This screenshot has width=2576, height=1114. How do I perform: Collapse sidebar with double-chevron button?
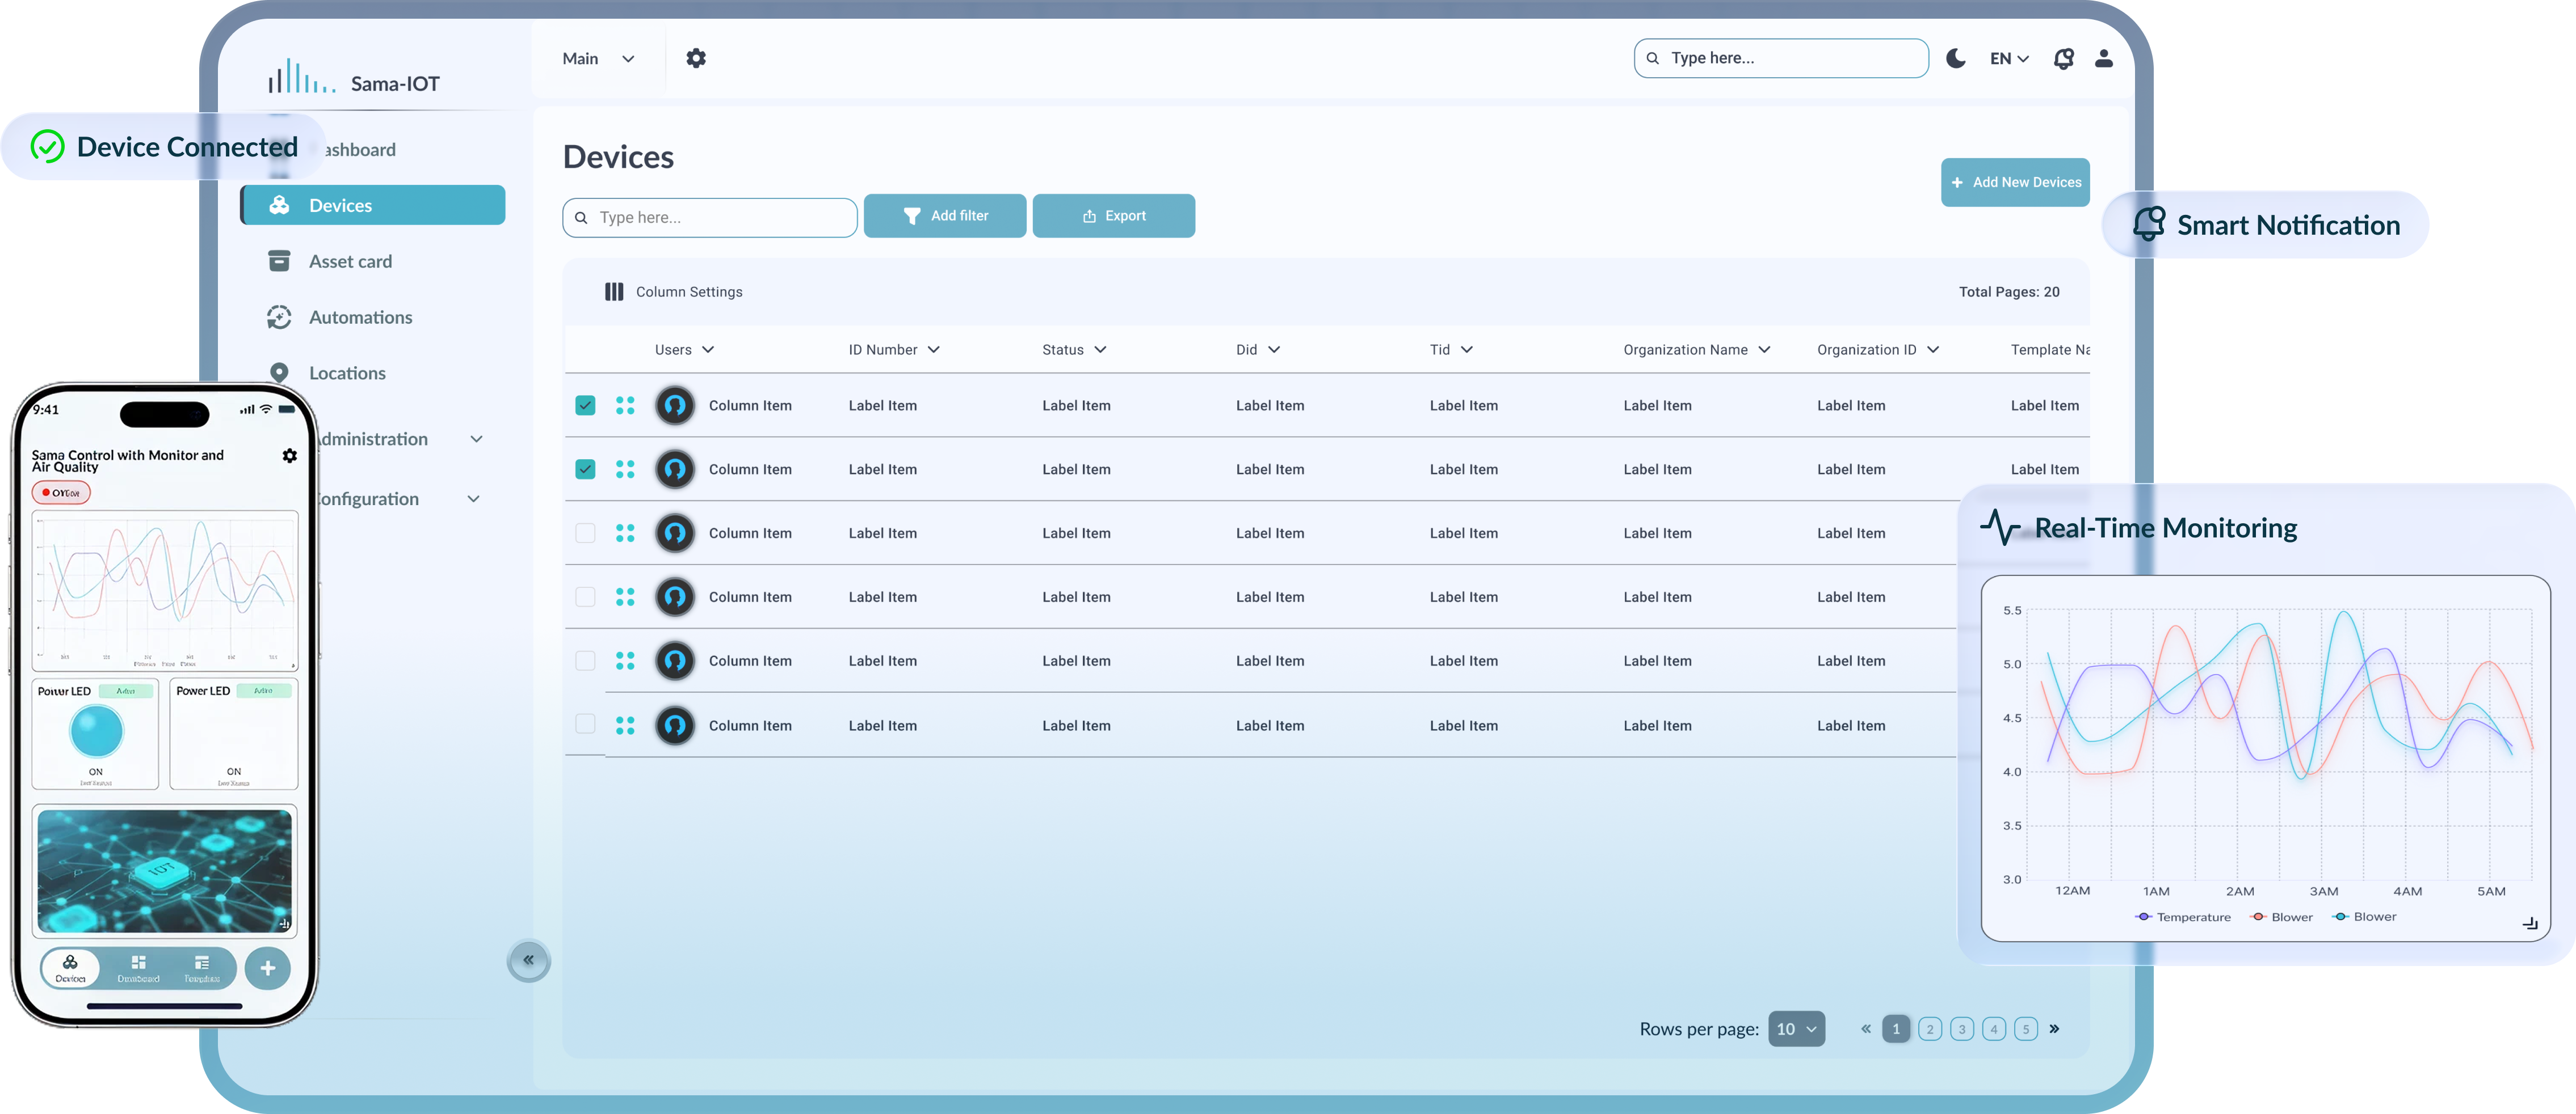pyautogui.click(x=529, y=960)
